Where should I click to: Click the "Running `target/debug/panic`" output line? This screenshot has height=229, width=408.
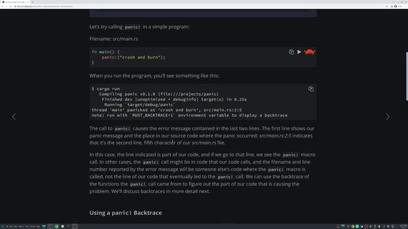[140, 104]
